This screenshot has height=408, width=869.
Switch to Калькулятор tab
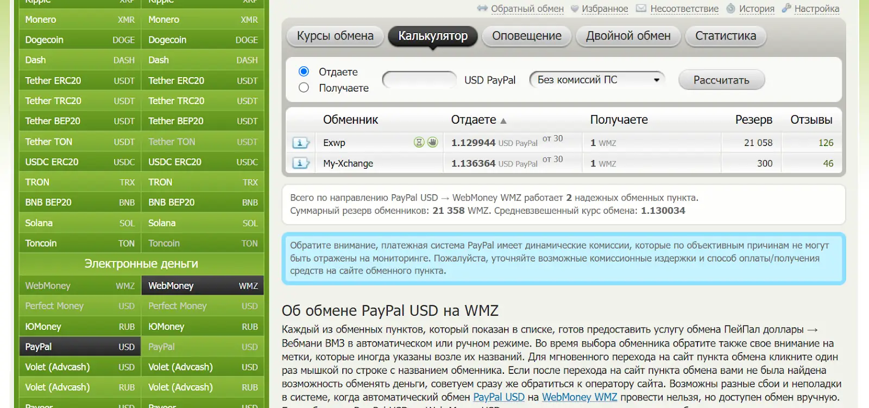click(x=433, y=36)
